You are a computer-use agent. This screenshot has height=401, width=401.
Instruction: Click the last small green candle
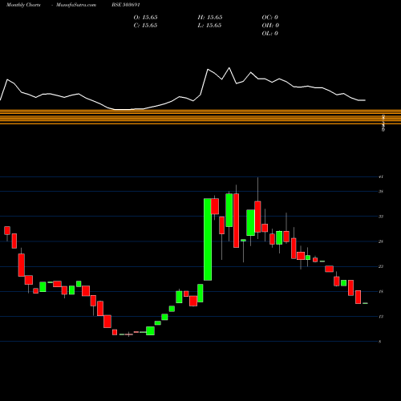[365, 303]
